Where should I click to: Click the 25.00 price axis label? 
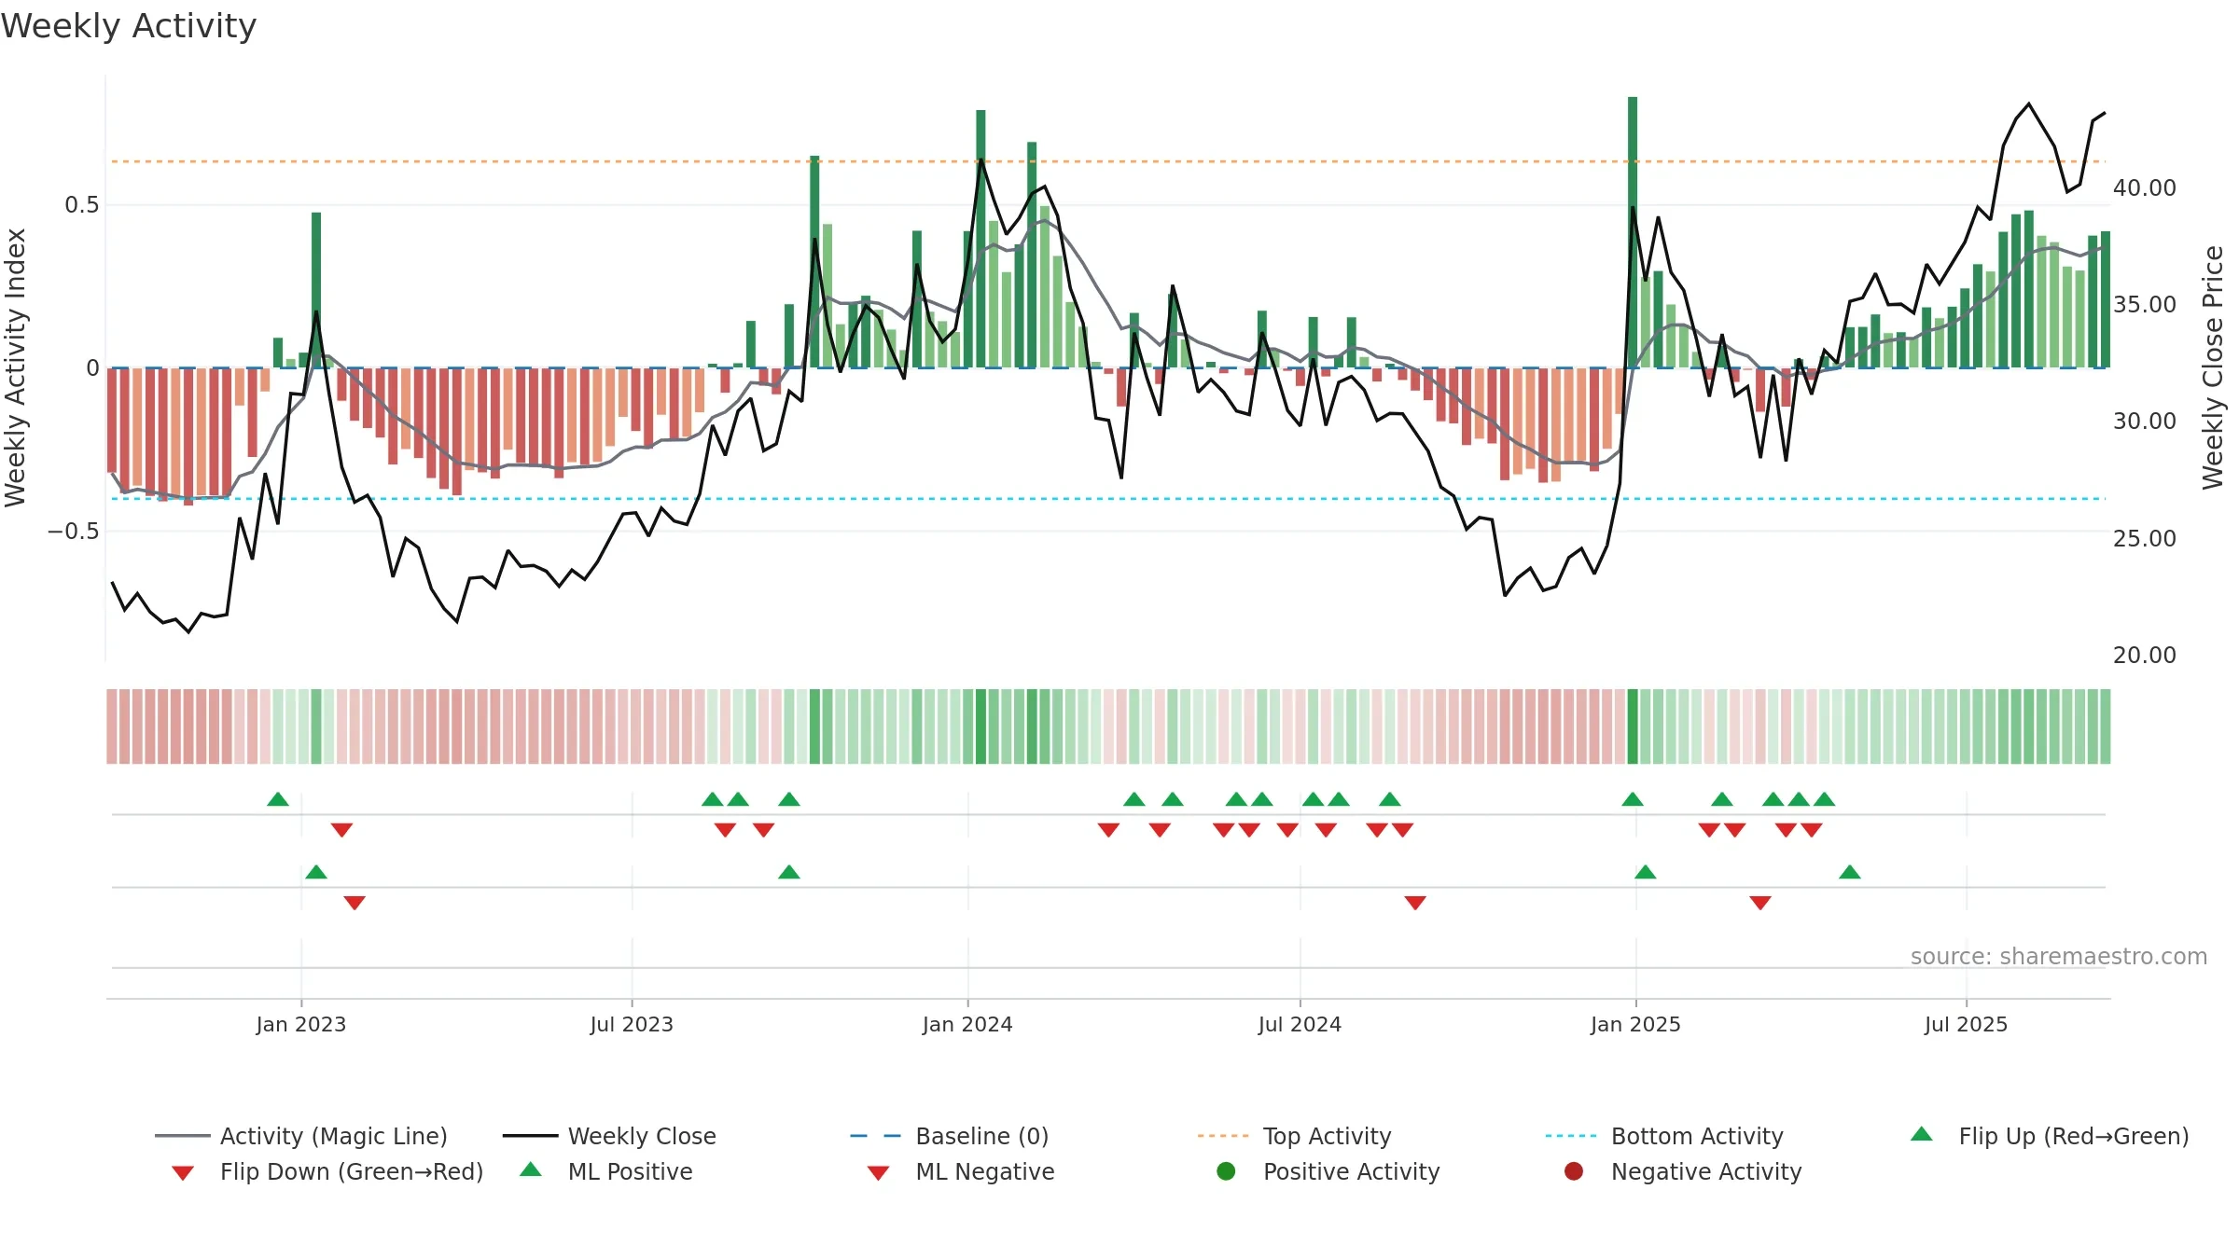2145,538
